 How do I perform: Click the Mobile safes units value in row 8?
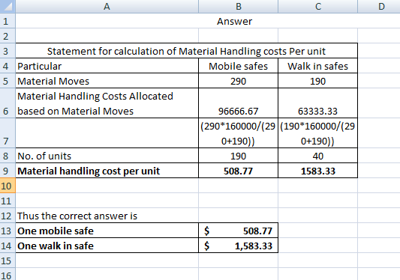pyautogui.click(x=238, y=156)
